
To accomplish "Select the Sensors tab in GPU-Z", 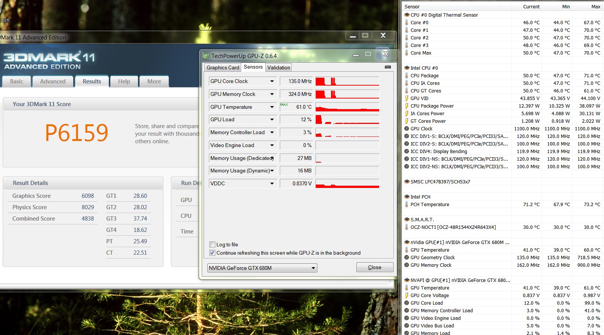I will [x=253, y=67].
